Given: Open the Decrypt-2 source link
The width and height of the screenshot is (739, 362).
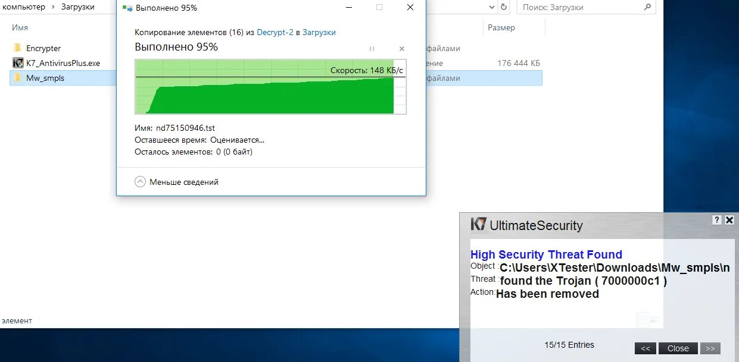Looking at the screenshot, I should point(275,32).
